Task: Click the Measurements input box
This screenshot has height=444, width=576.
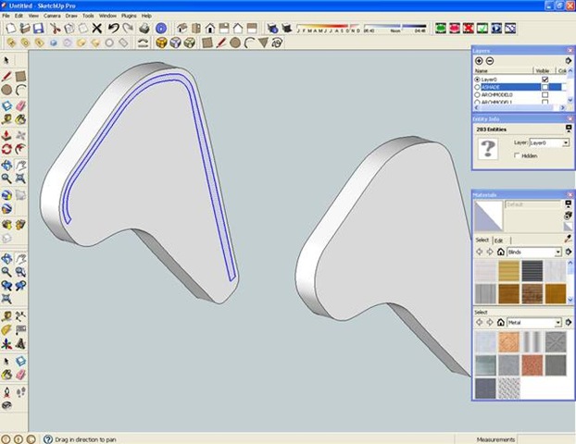Action: [546, 438]
